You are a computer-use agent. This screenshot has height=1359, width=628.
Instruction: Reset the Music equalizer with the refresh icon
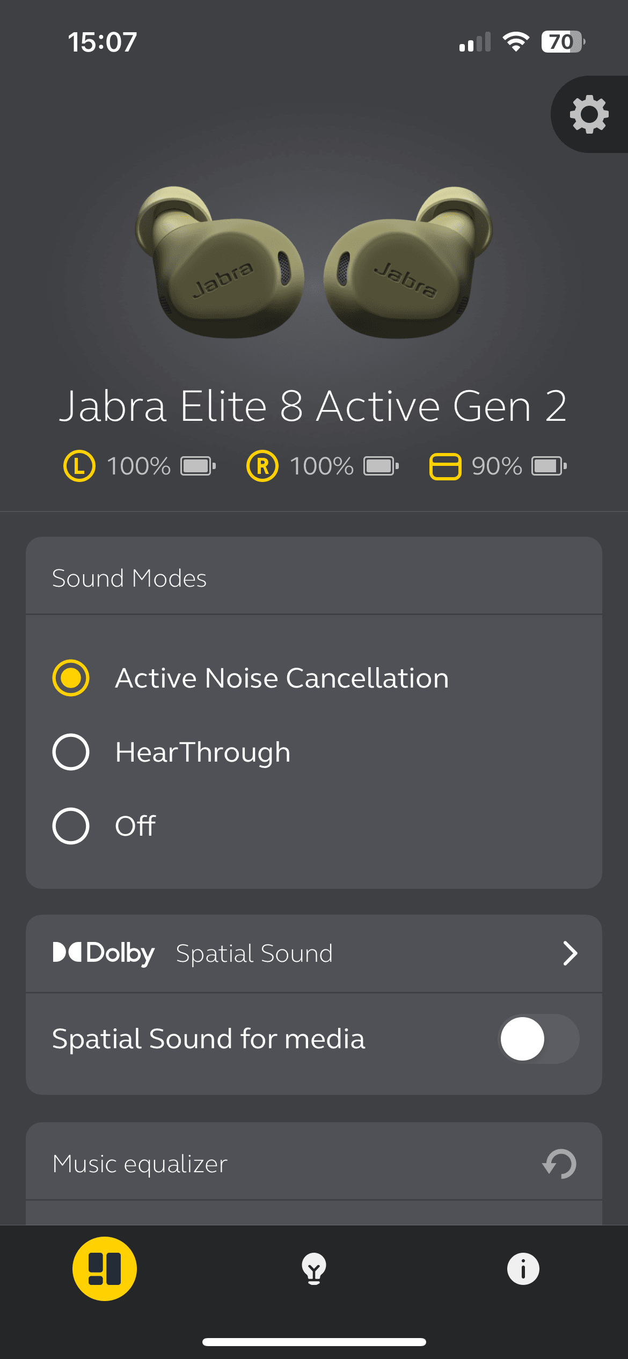coord(559,1164)
